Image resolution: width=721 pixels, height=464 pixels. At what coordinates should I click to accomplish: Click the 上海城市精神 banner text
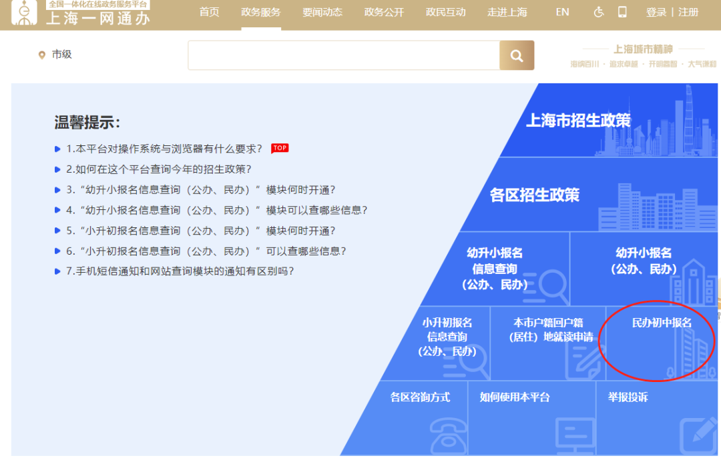pos(643,49)
